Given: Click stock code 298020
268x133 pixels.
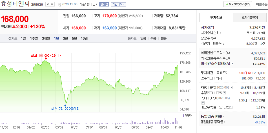Looking at the screenshot, I should click(37, 5).
